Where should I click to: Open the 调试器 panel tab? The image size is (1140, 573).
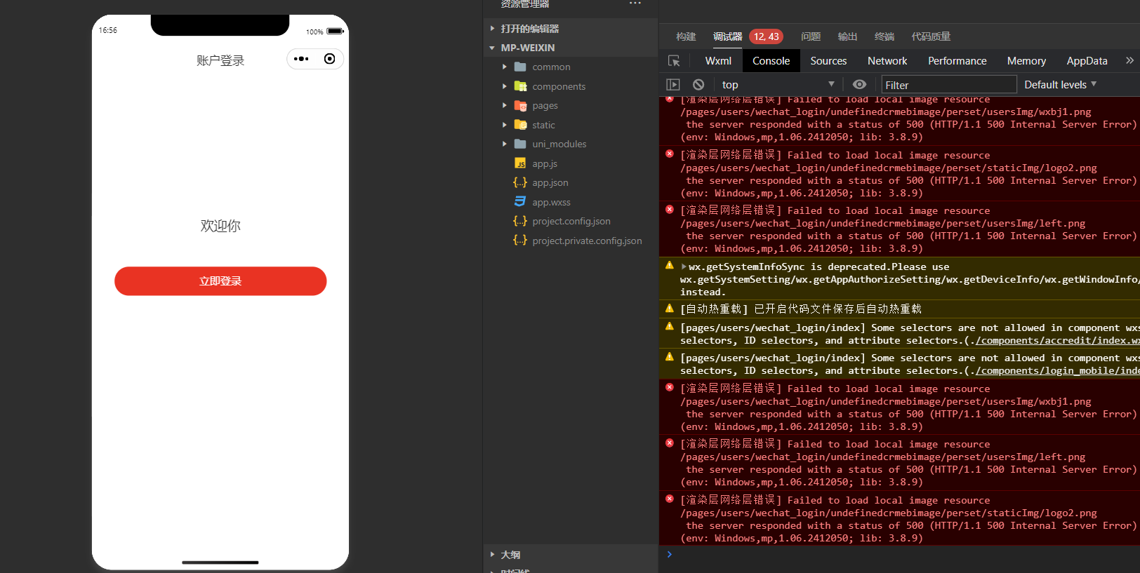click(727, 36)
